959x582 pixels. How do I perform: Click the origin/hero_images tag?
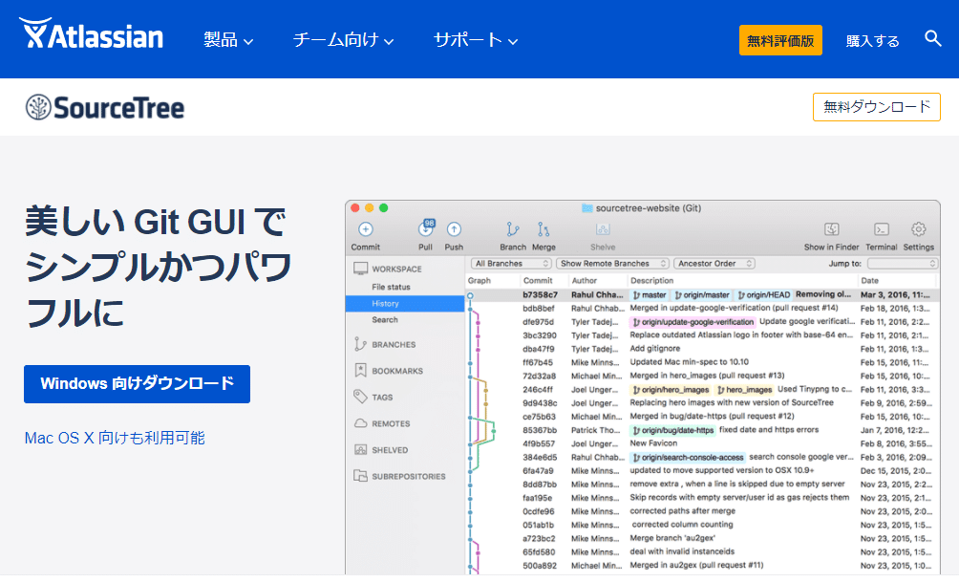point(671,390)
